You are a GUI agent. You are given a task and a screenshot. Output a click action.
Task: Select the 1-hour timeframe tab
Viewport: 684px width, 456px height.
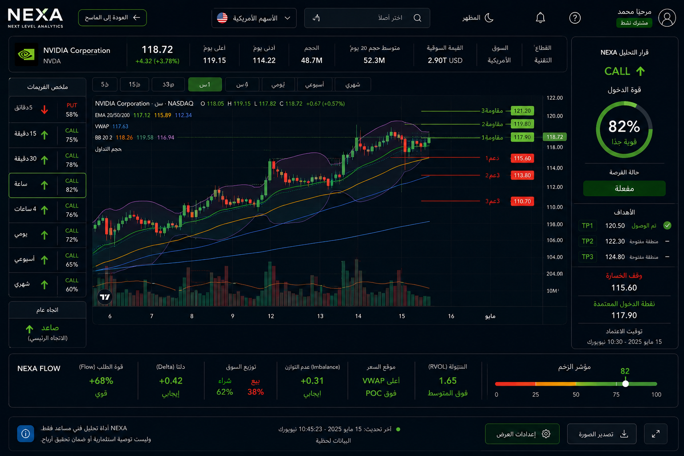pyautogui.click(x=204, y=84)
